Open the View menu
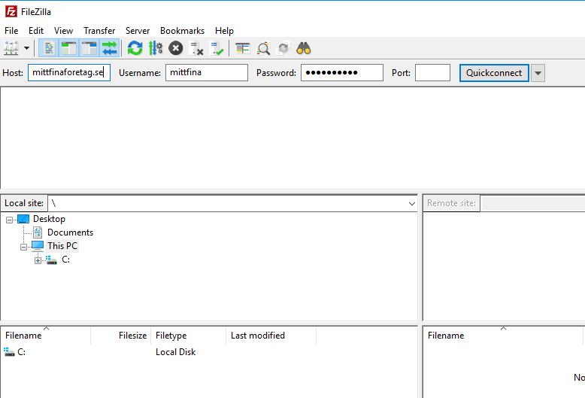The image size is (585, 398). [x=63, y=31]
